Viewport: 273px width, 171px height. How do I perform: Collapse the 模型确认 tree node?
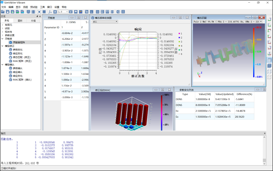coord(2,65)
